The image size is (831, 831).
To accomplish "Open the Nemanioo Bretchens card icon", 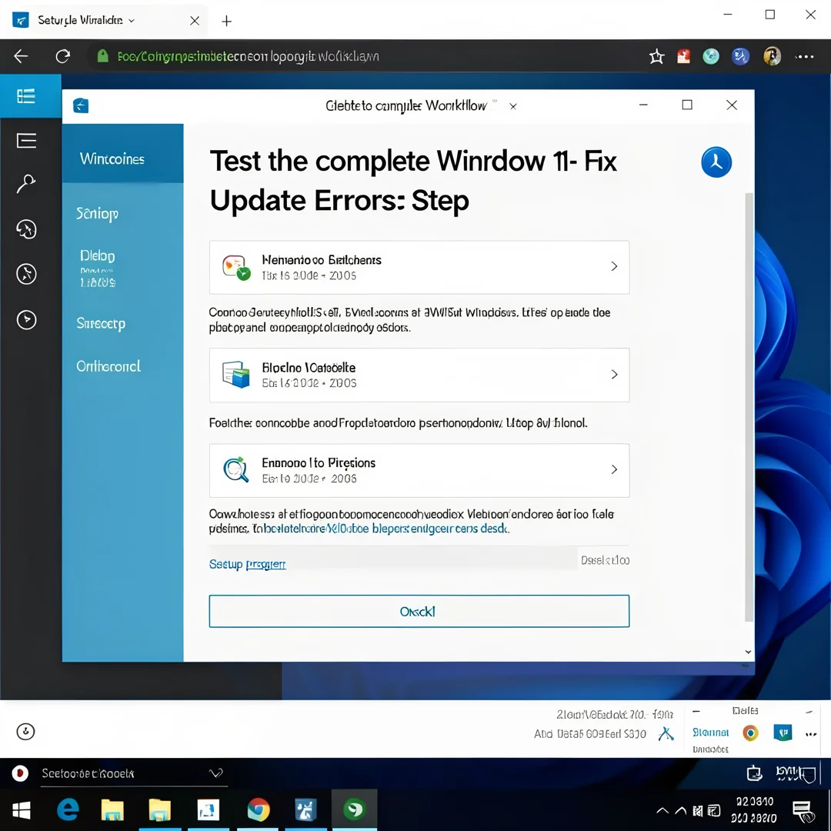I will coord(236,267).
